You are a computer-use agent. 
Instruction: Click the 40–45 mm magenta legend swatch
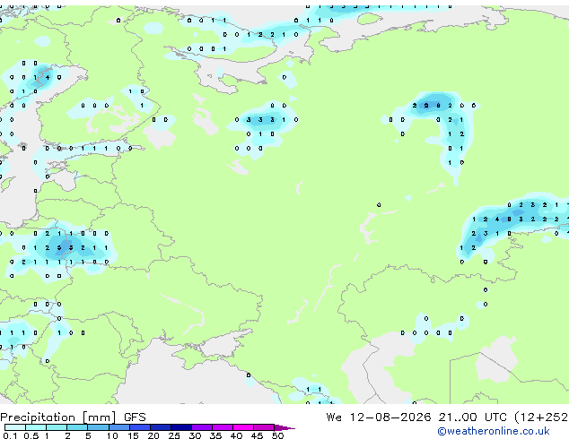click(243, 427)
